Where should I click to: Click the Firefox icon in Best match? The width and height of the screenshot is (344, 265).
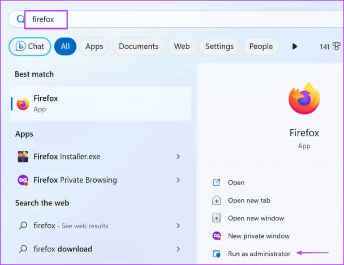(23, 104)
